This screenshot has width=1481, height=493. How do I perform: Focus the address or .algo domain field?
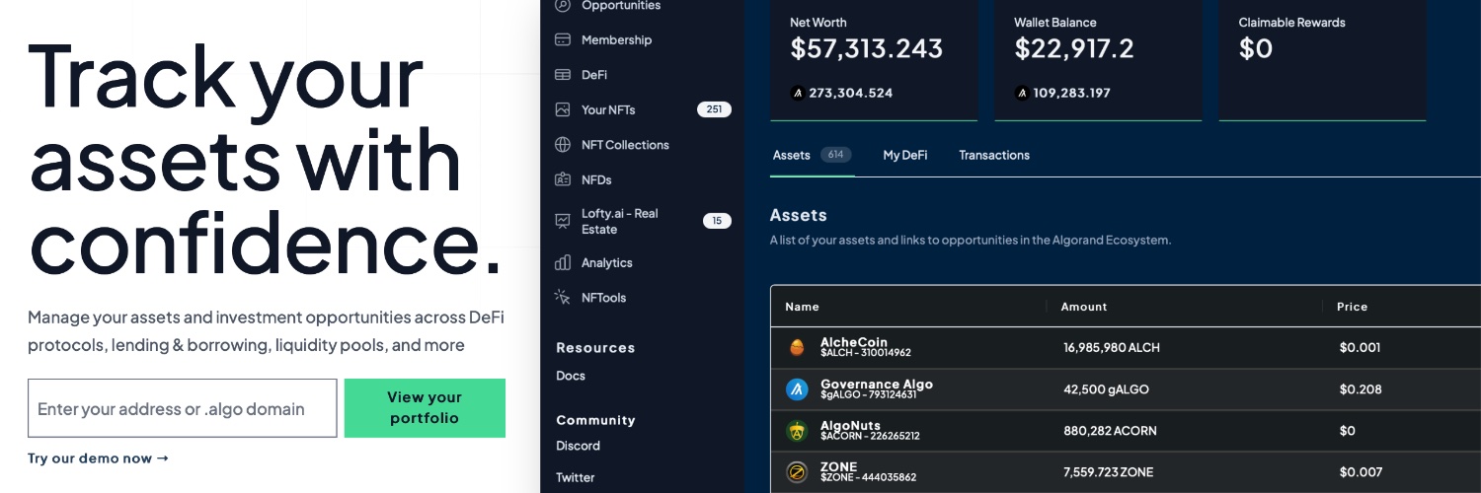pos(183,408)
